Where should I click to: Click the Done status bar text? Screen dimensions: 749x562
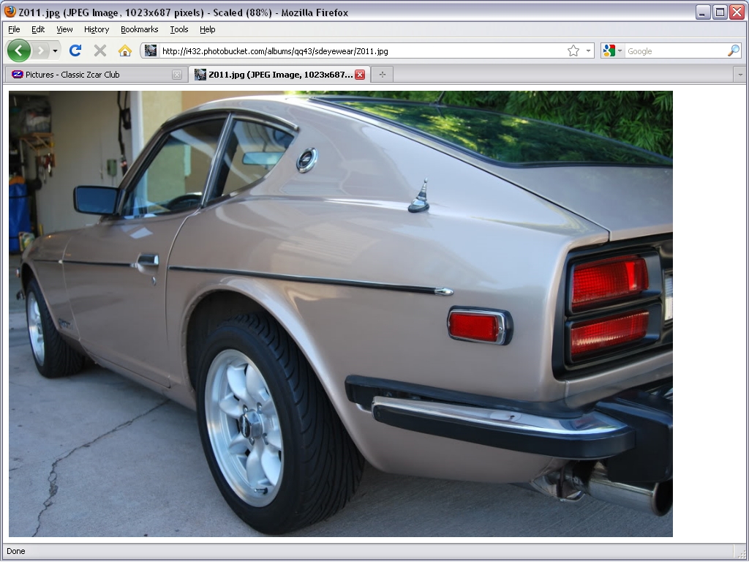coord(16,551)
